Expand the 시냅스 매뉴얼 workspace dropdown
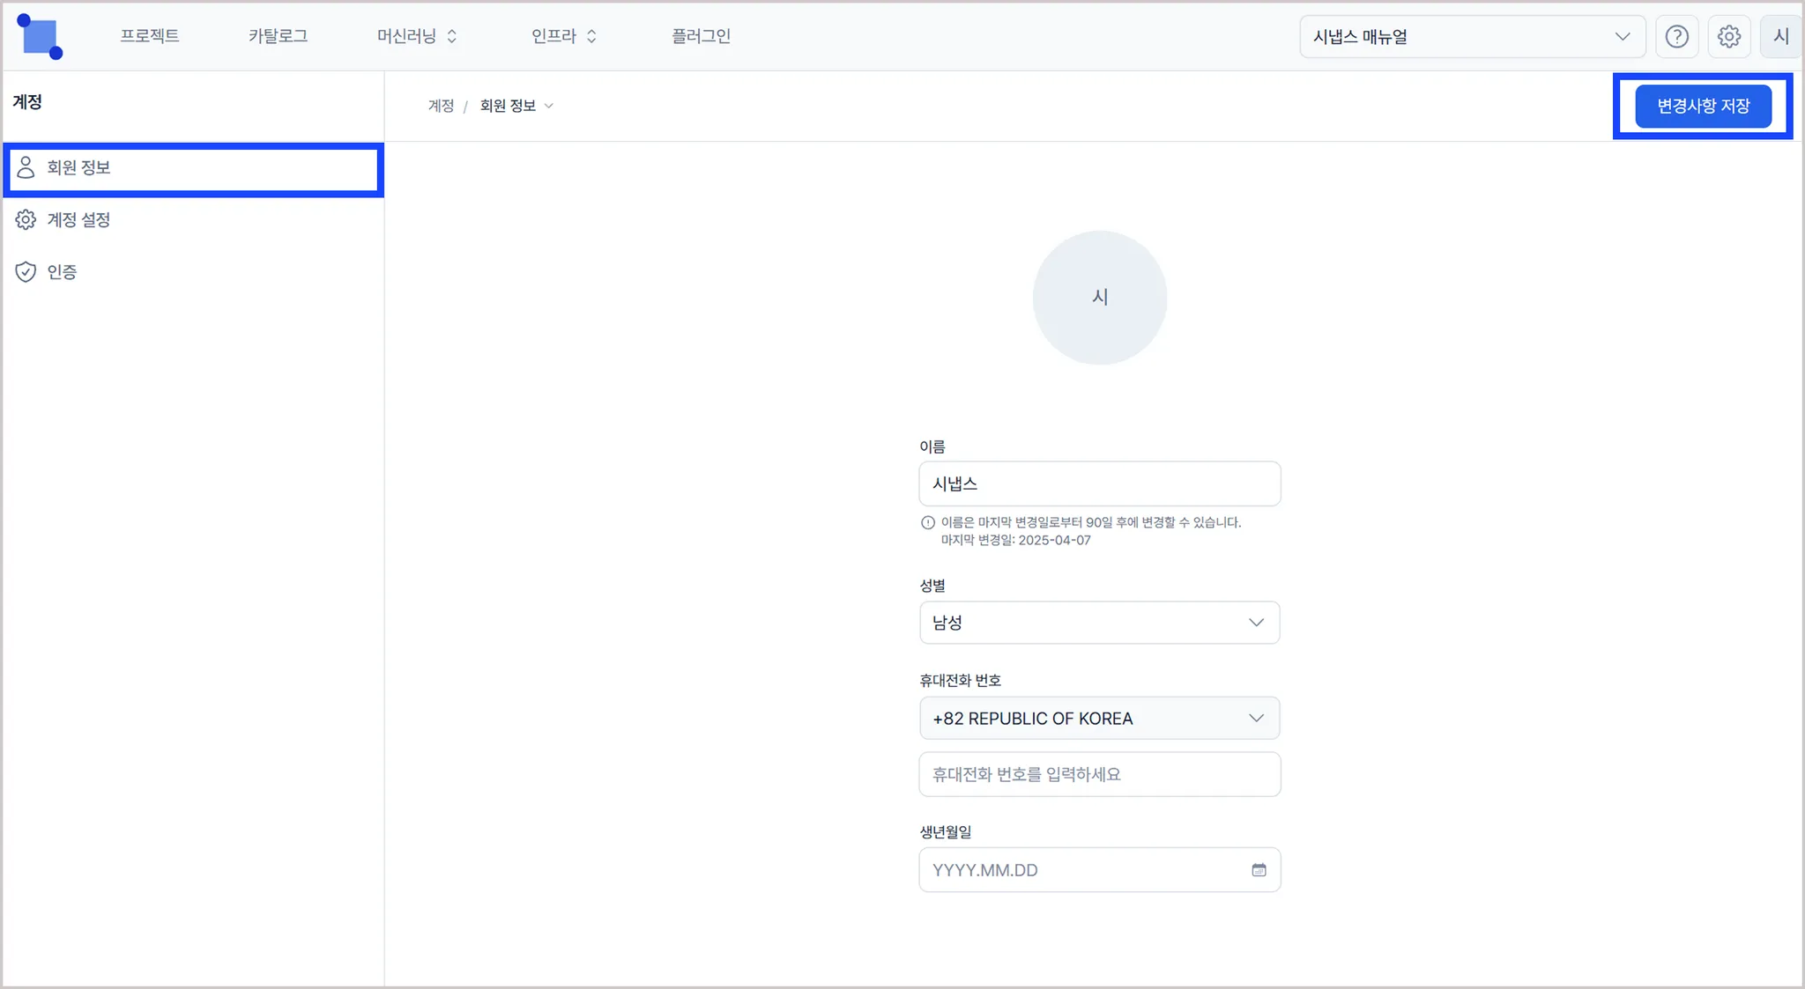The image size is (1805, 989). click(1472, 37)
